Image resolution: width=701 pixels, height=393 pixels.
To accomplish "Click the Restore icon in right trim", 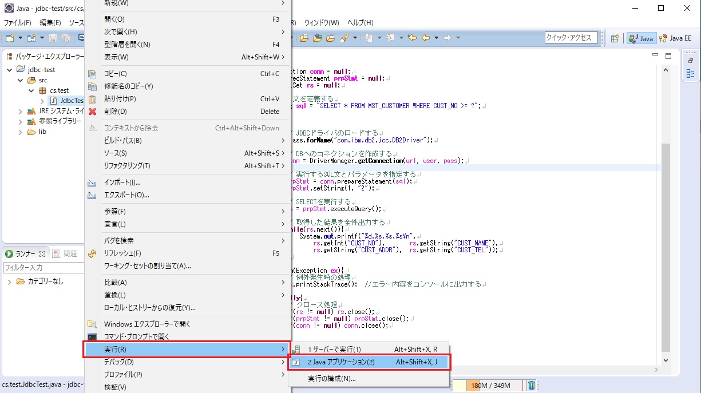I will (691, 61).
